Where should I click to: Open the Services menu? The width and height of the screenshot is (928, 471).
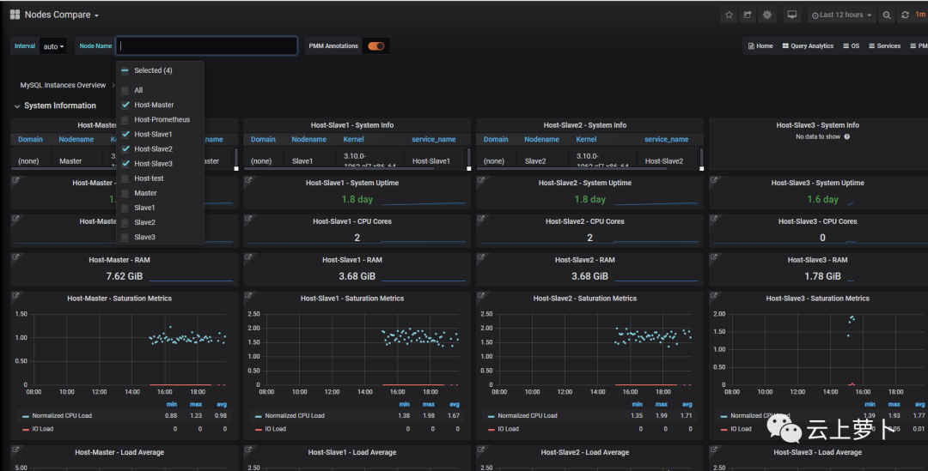pos(884,46)
